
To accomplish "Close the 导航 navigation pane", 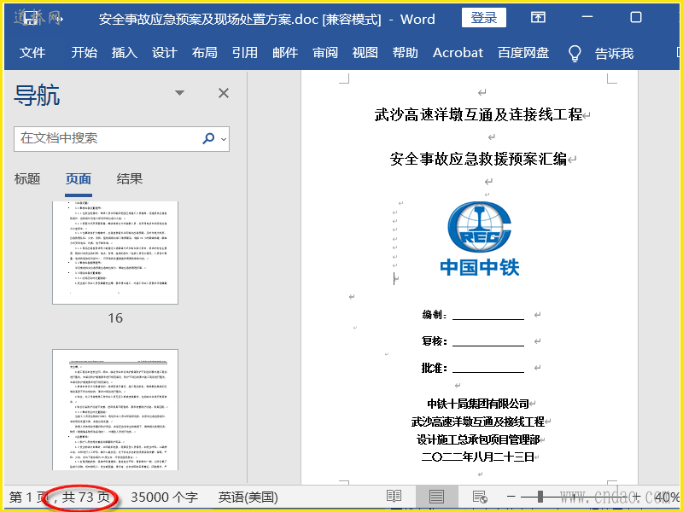I will pyautogui.click(x=224, y=93).
